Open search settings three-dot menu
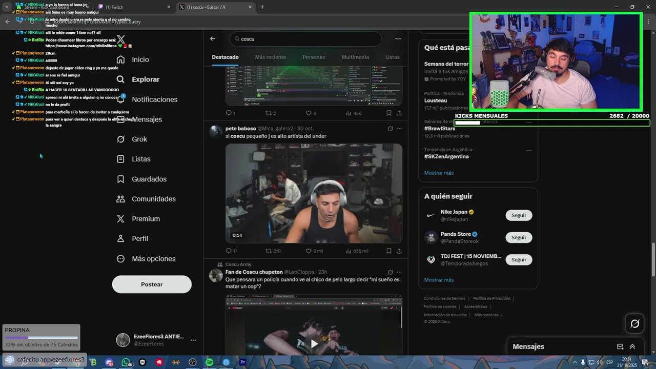 click(398, 39)
